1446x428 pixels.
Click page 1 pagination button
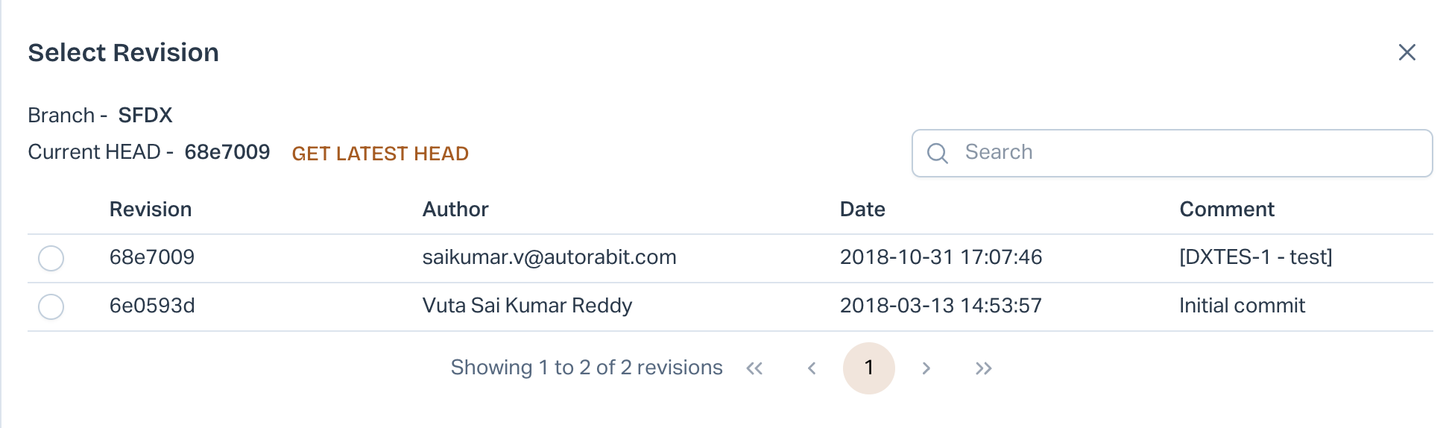click(868, 368)
